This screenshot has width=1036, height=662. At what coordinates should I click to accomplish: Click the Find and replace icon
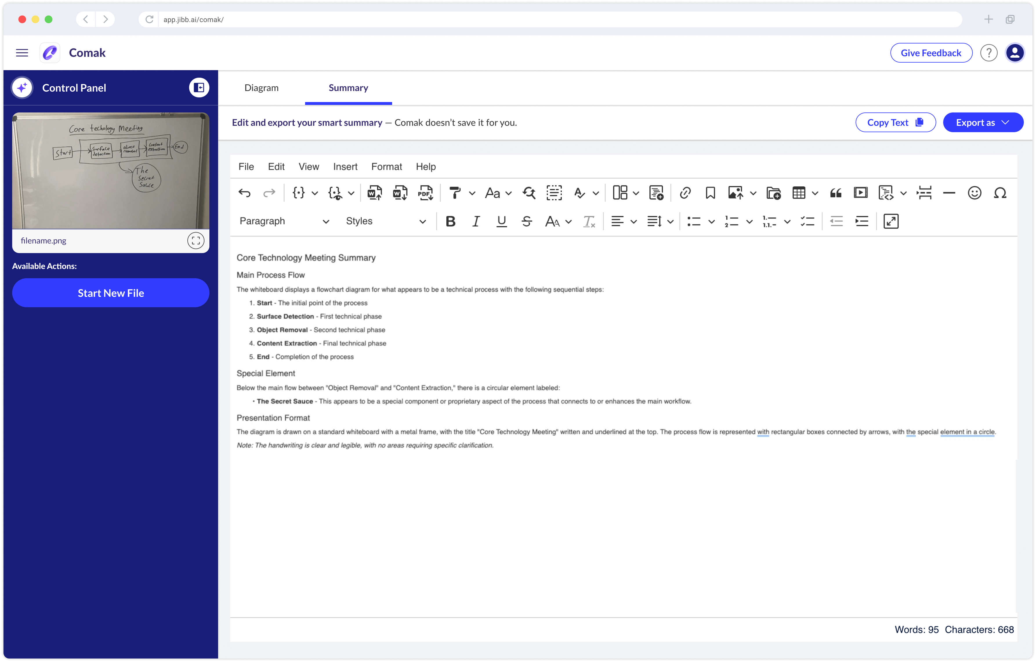(529, 193)
